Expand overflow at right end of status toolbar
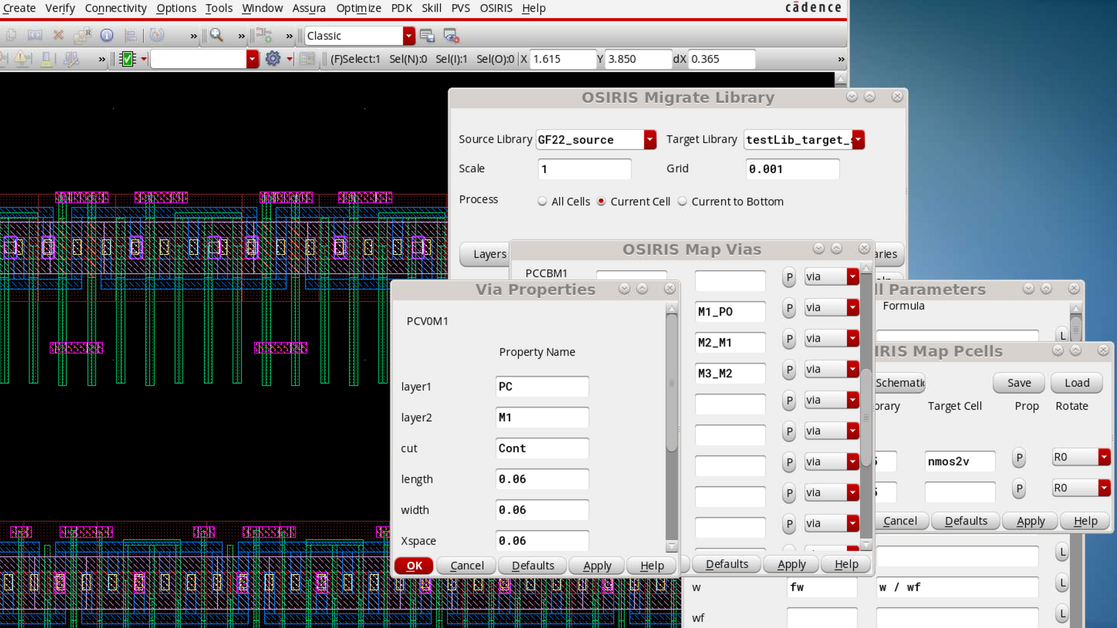Image resolution: width=1117 pixels, height=628 pixels. [841, 59]
